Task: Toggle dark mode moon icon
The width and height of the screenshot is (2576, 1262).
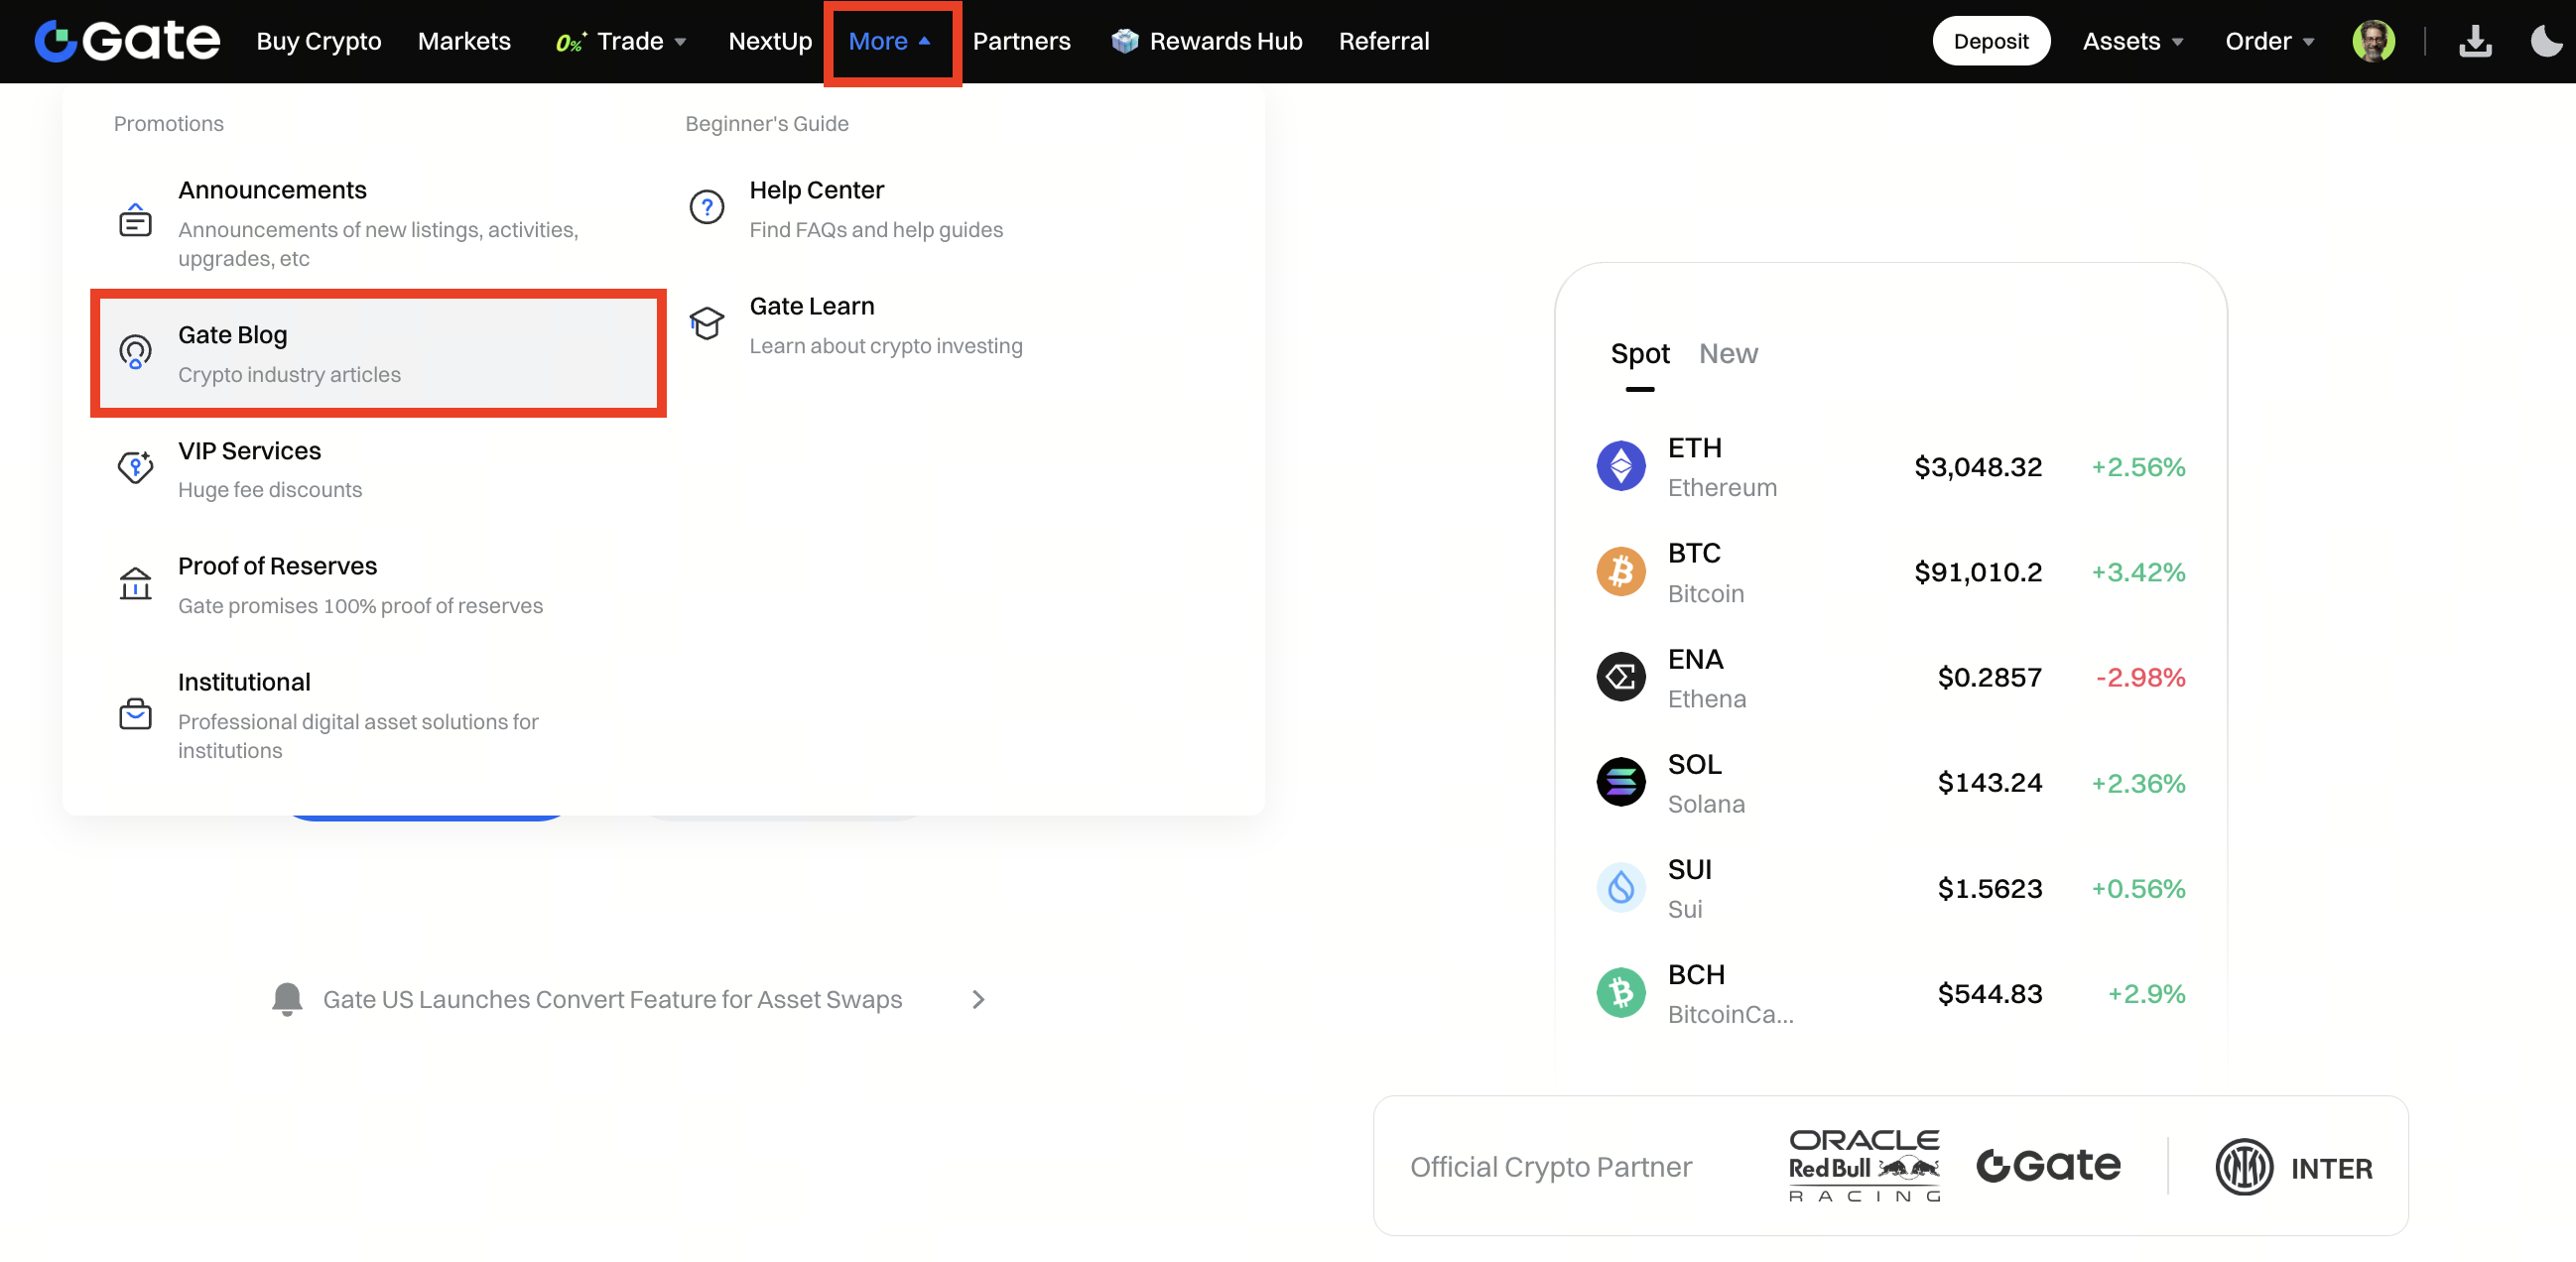Action: point(2544,41)
